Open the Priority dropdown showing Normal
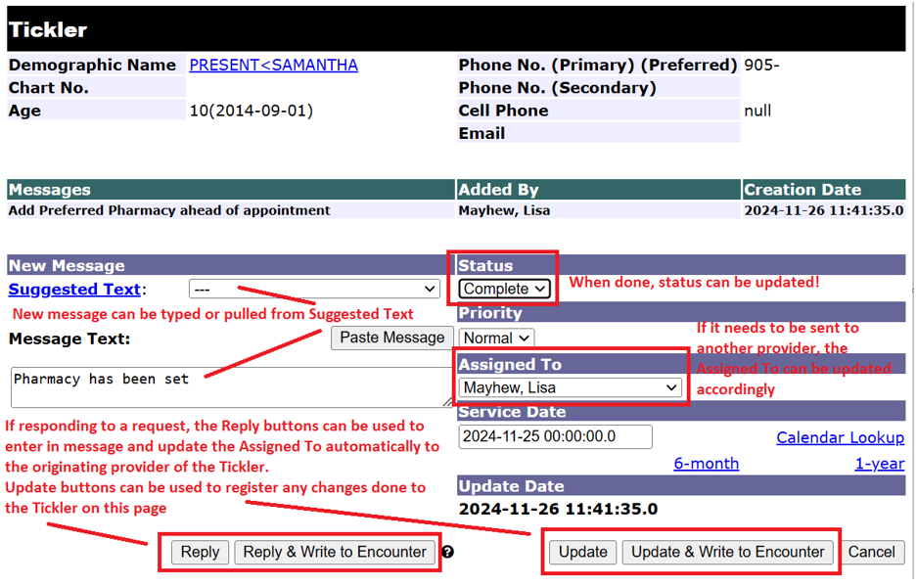Screen dimensions: 917x586 tap(496, 338)
